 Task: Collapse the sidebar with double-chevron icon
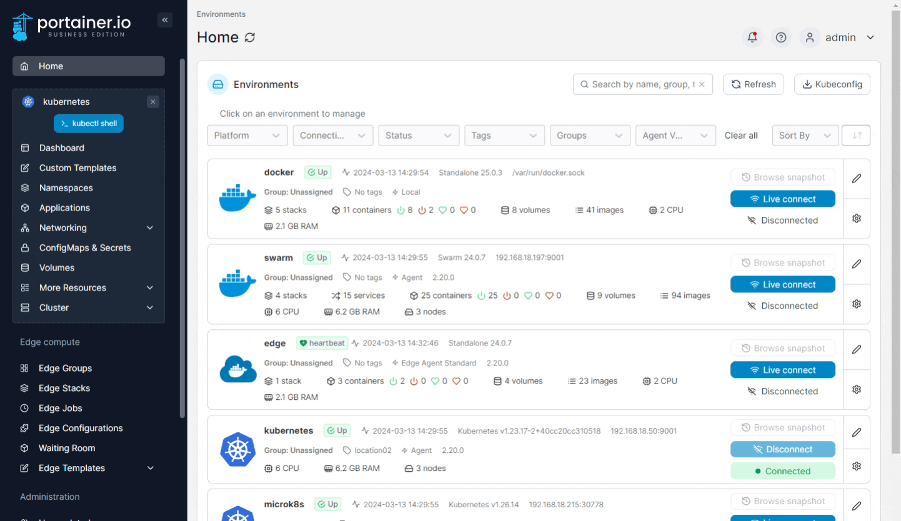pyautogui.click(x=165, y=20)
